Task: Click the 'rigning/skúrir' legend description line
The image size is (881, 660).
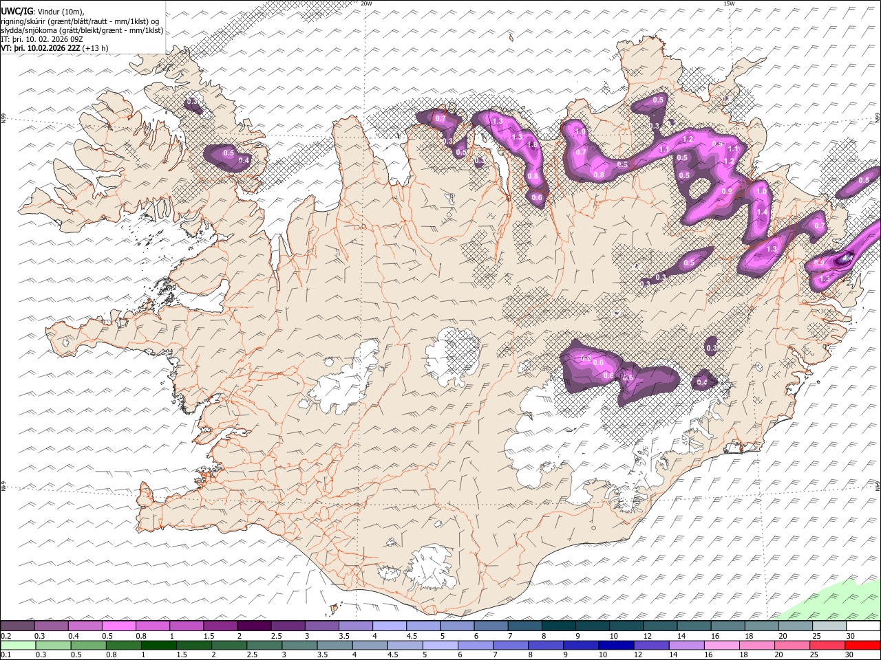Action: (81, 21)
